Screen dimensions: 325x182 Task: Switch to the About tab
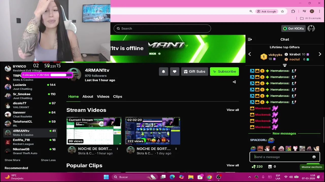pos(88,97)
